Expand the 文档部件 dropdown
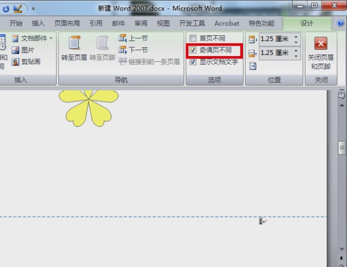 (x=51, y=38)
